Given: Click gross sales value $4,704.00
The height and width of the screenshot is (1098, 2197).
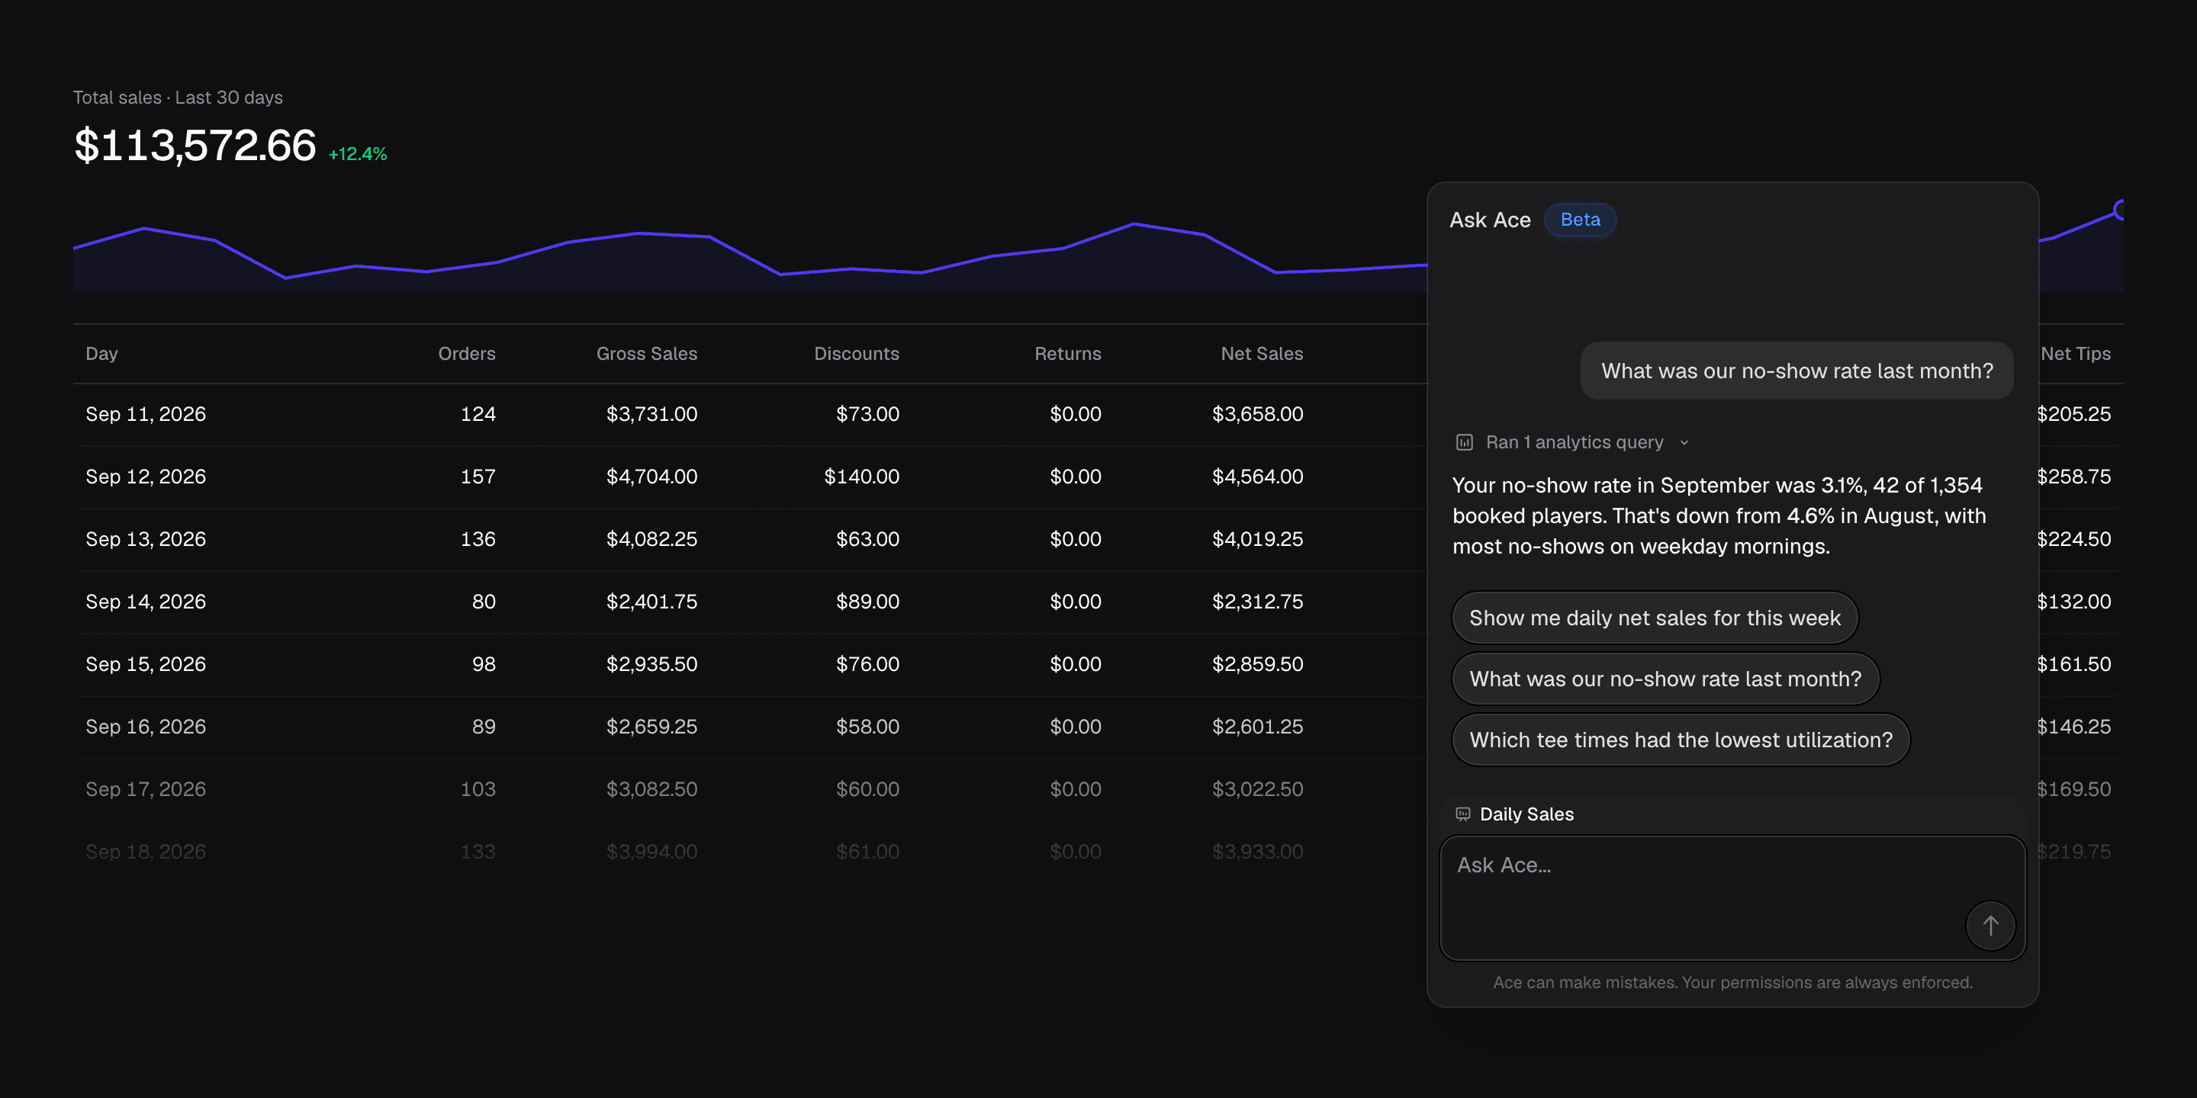Looking at the screenshot, I should [651, 477].
